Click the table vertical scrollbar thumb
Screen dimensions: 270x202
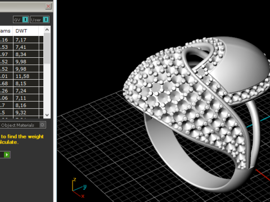tap(47, 48)
